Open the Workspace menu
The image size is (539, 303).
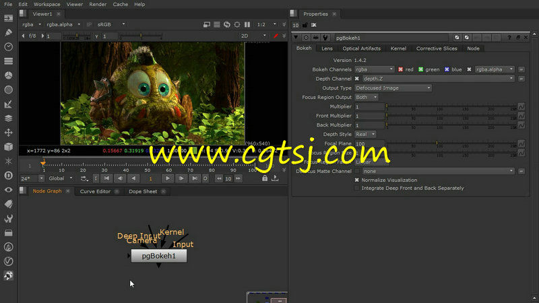(46, 4)
